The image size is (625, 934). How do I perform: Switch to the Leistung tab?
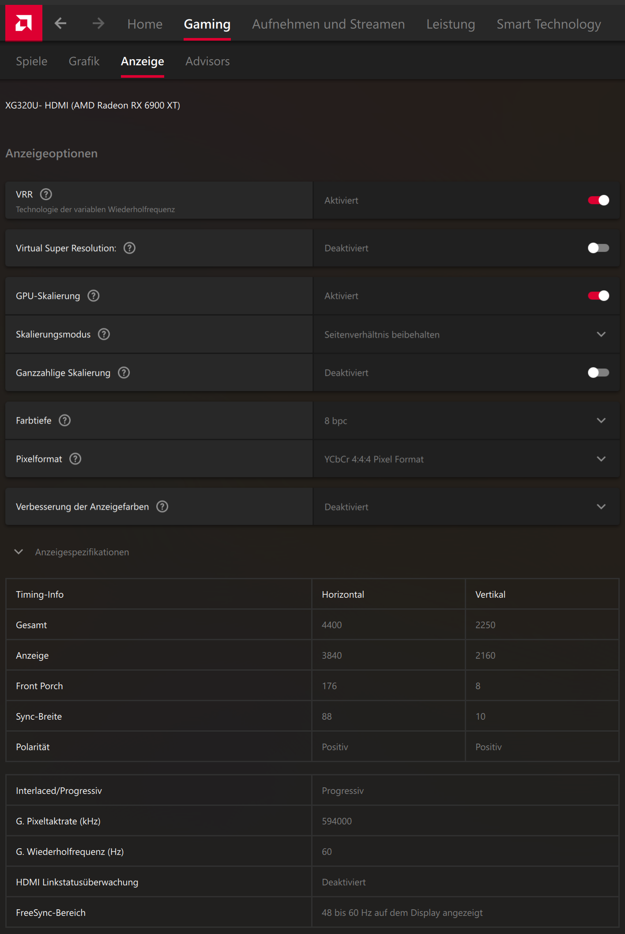point(451,24)
